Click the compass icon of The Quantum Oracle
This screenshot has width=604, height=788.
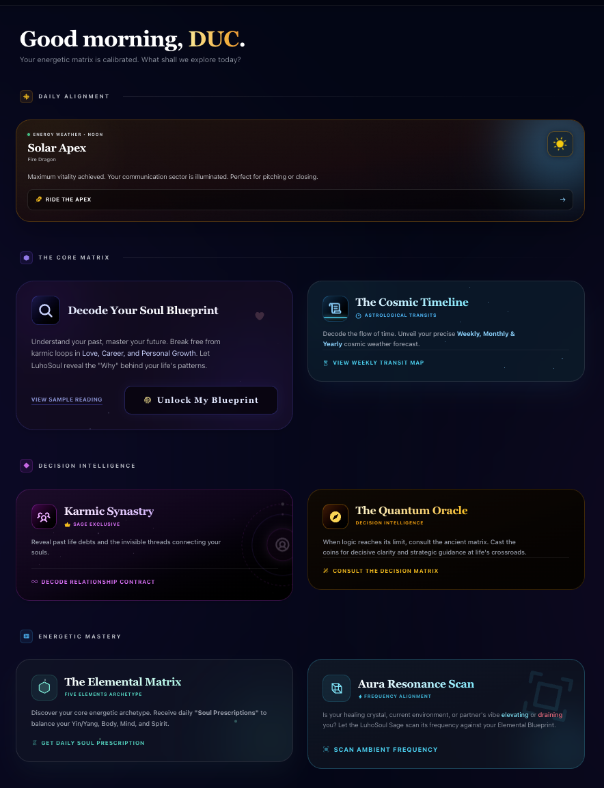335,517
